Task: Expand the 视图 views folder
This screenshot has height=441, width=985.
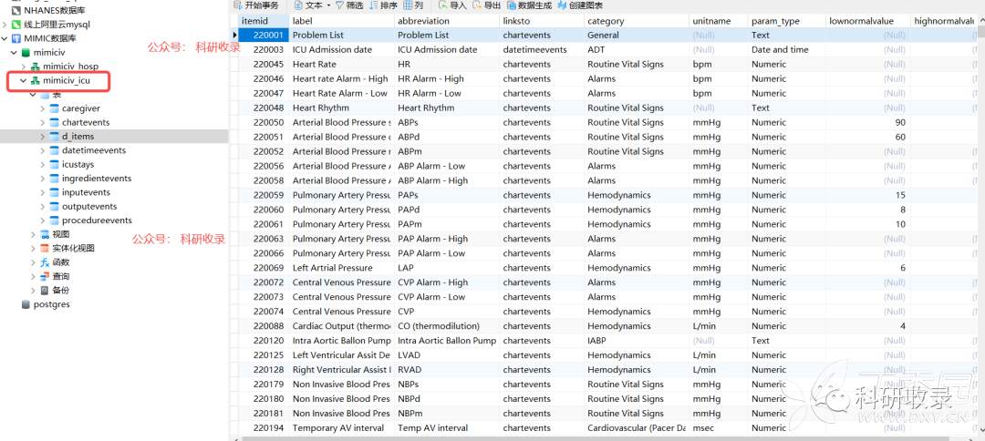Action: (33, 234)
